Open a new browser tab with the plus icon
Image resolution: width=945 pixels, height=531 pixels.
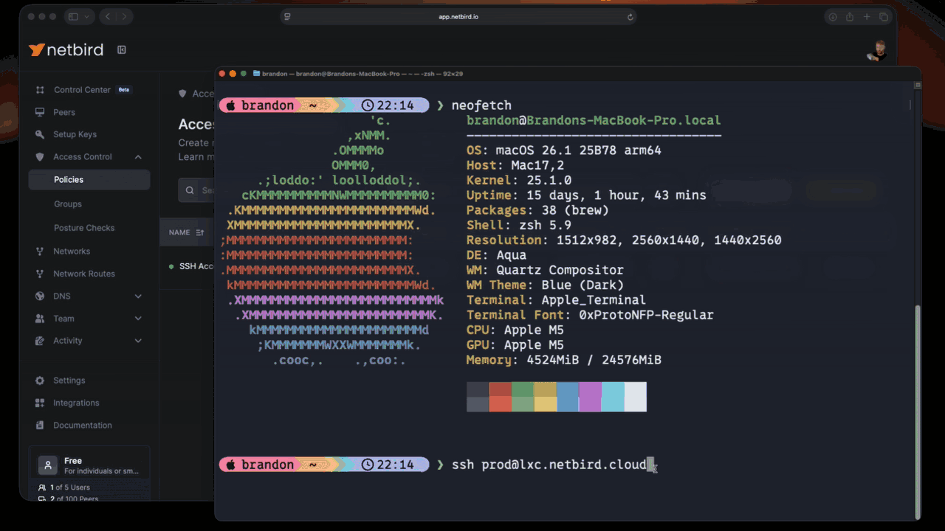coord(866,16)
